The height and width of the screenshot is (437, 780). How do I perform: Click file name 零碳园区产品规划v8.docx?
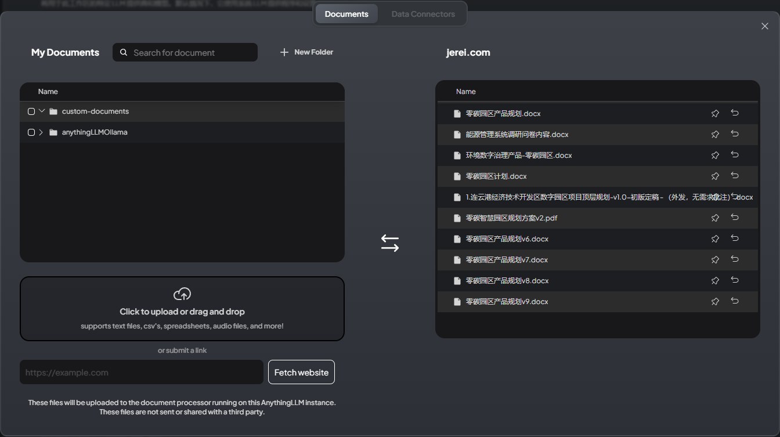click(507, 281)
